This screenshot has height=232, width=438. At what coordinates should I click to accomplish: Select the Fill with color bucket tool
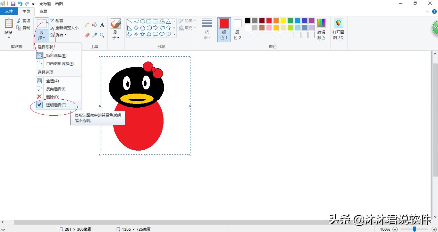[95, 25]
